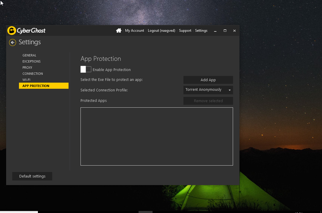Close the CyberGhost window

pyautogui.click(x=234, y=31)
